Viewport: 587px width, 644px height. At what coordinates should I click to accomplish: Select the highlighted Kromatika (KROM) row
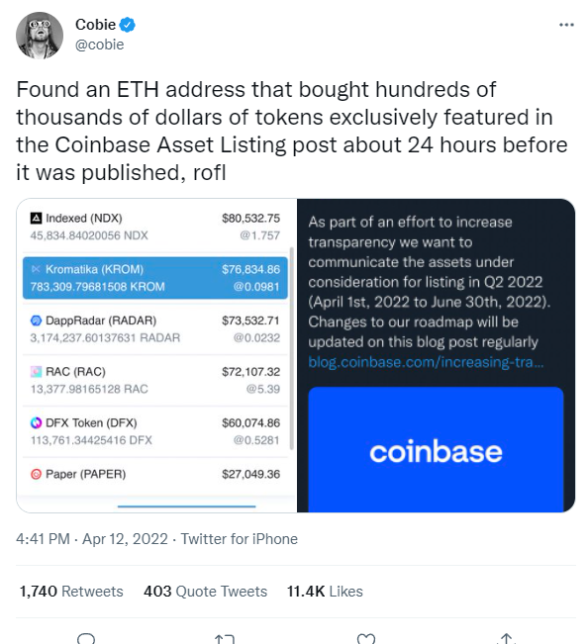[155, 278]
